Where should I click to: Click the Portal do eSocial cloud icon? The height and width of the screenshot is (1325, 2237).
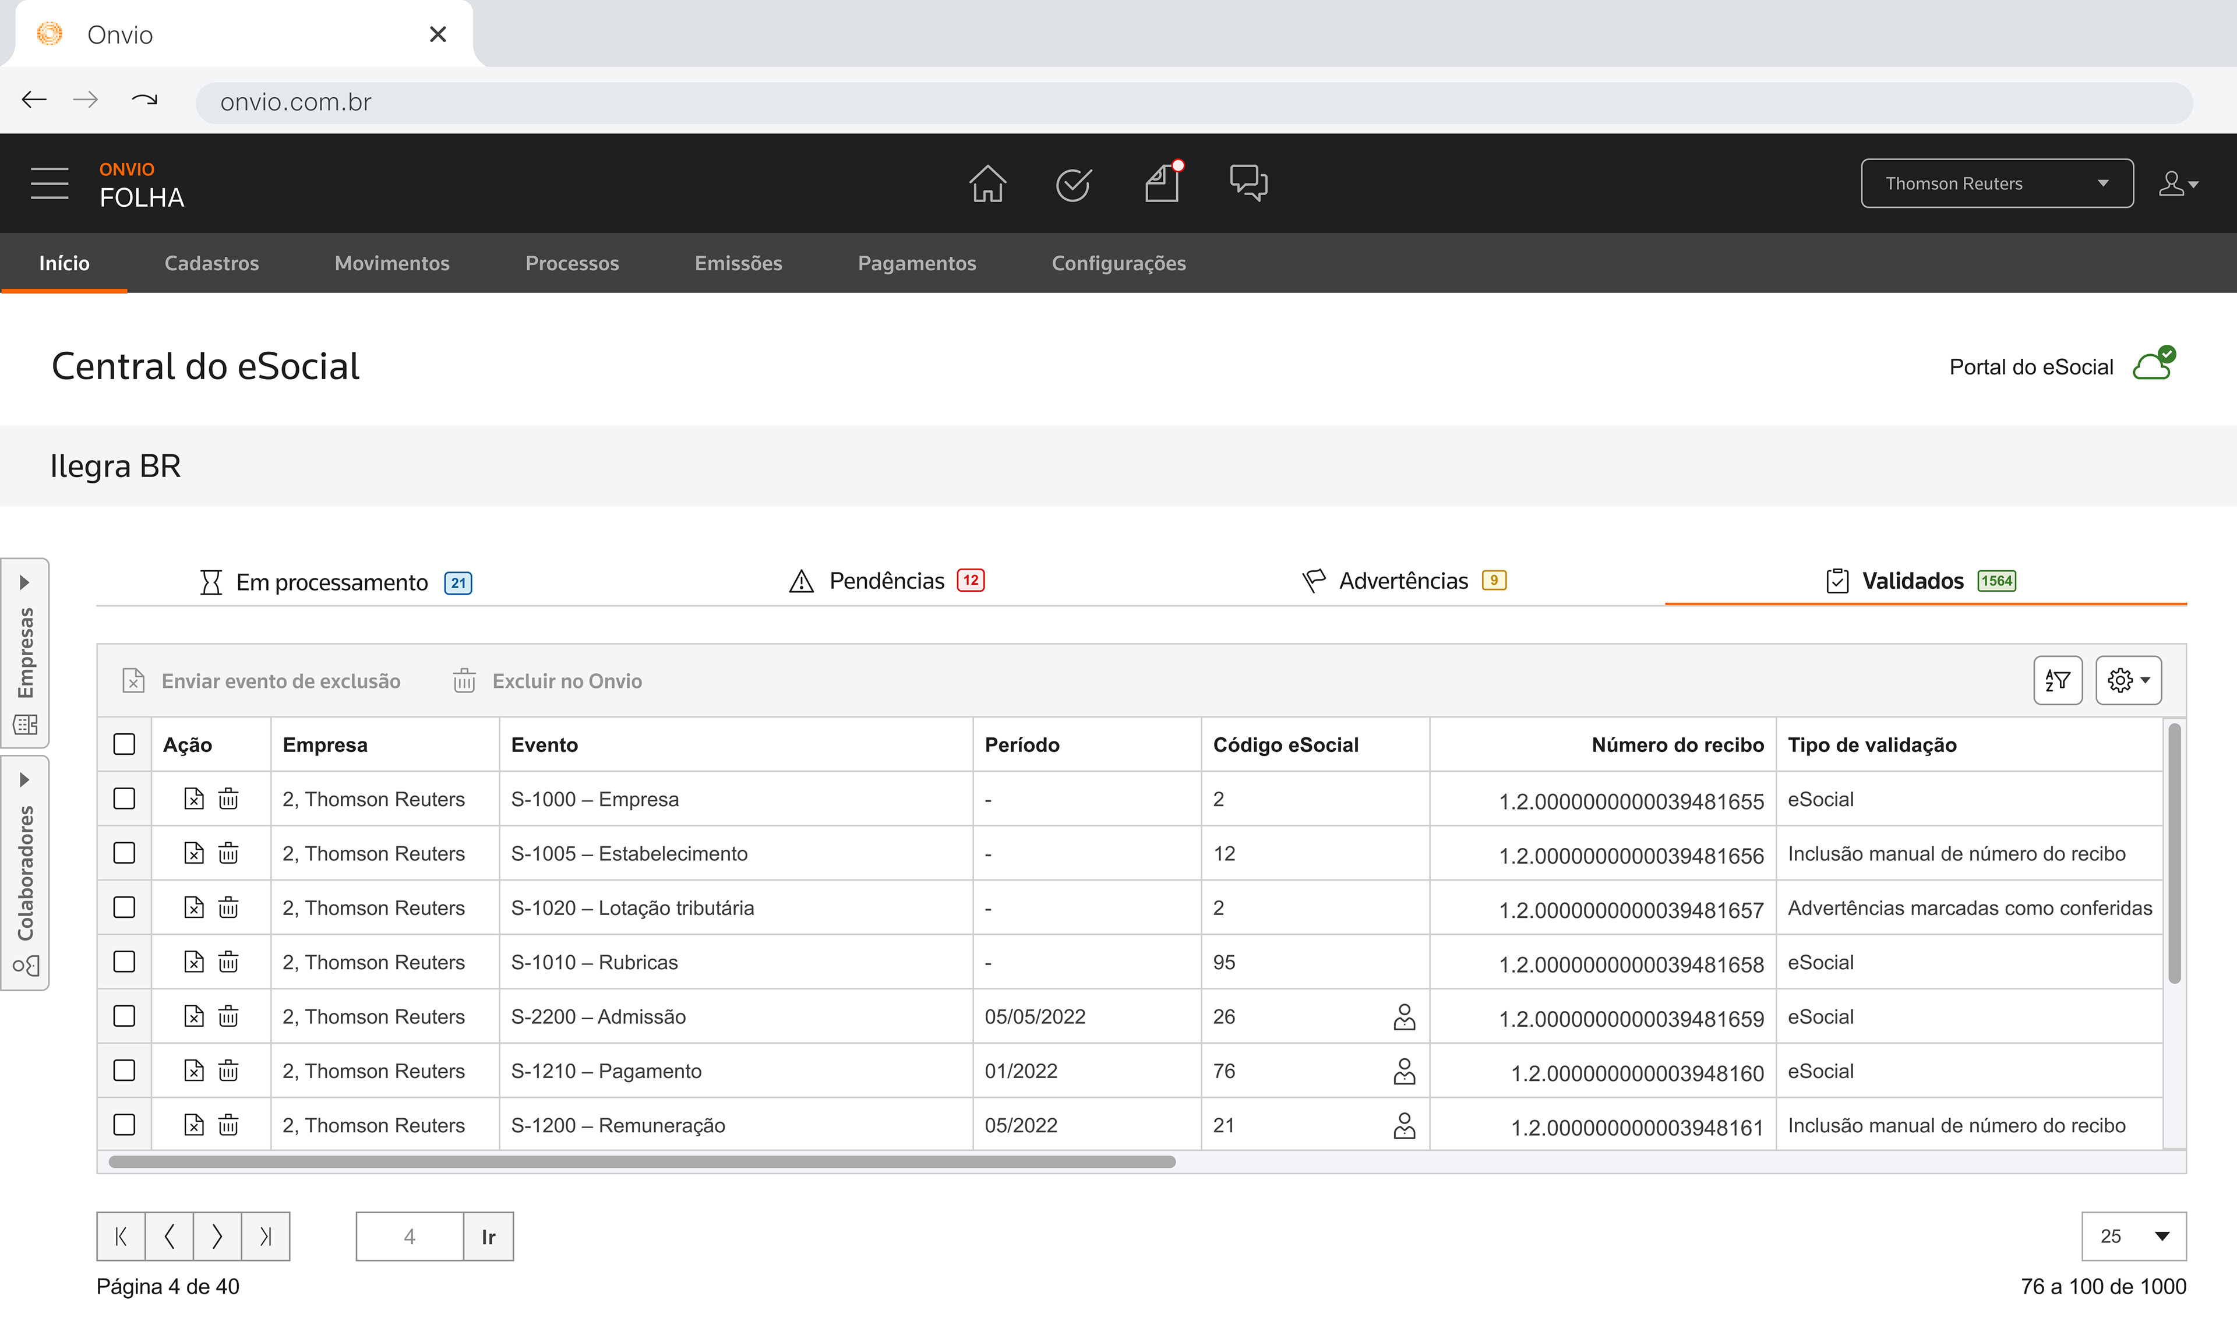coord(2154,363)
